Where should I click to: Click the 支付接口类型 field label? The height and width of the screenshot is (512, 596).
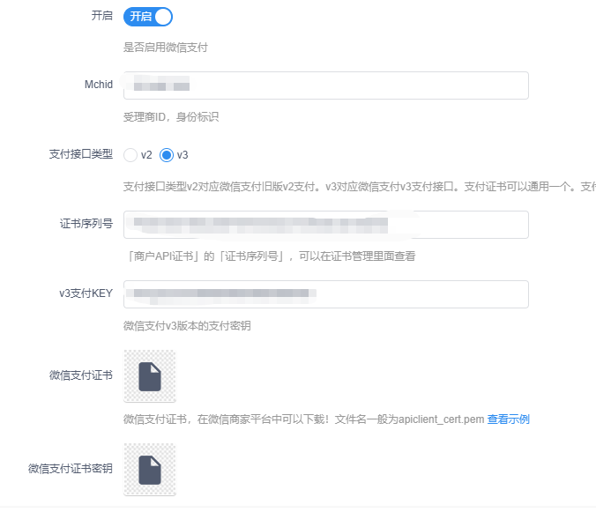(80, 154)
